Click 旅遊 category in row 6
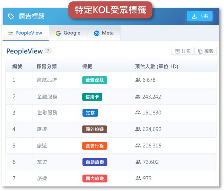Screen dimensions: 224x191 (42, 162)
